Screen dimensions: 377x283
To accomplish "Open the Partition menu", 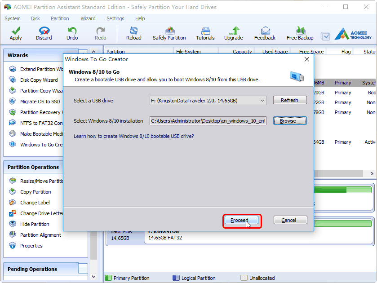I will 60,18.
